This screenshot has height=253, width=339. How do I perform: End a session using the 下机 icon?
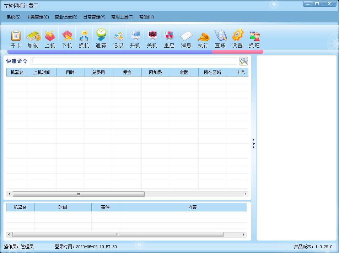[67, 37]
